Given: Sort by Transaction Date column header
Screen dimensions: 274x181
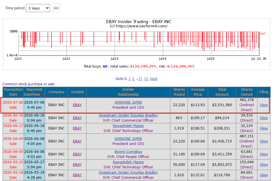Looking at the screenshot, I should pyautogui.click(x=13, y=92).
